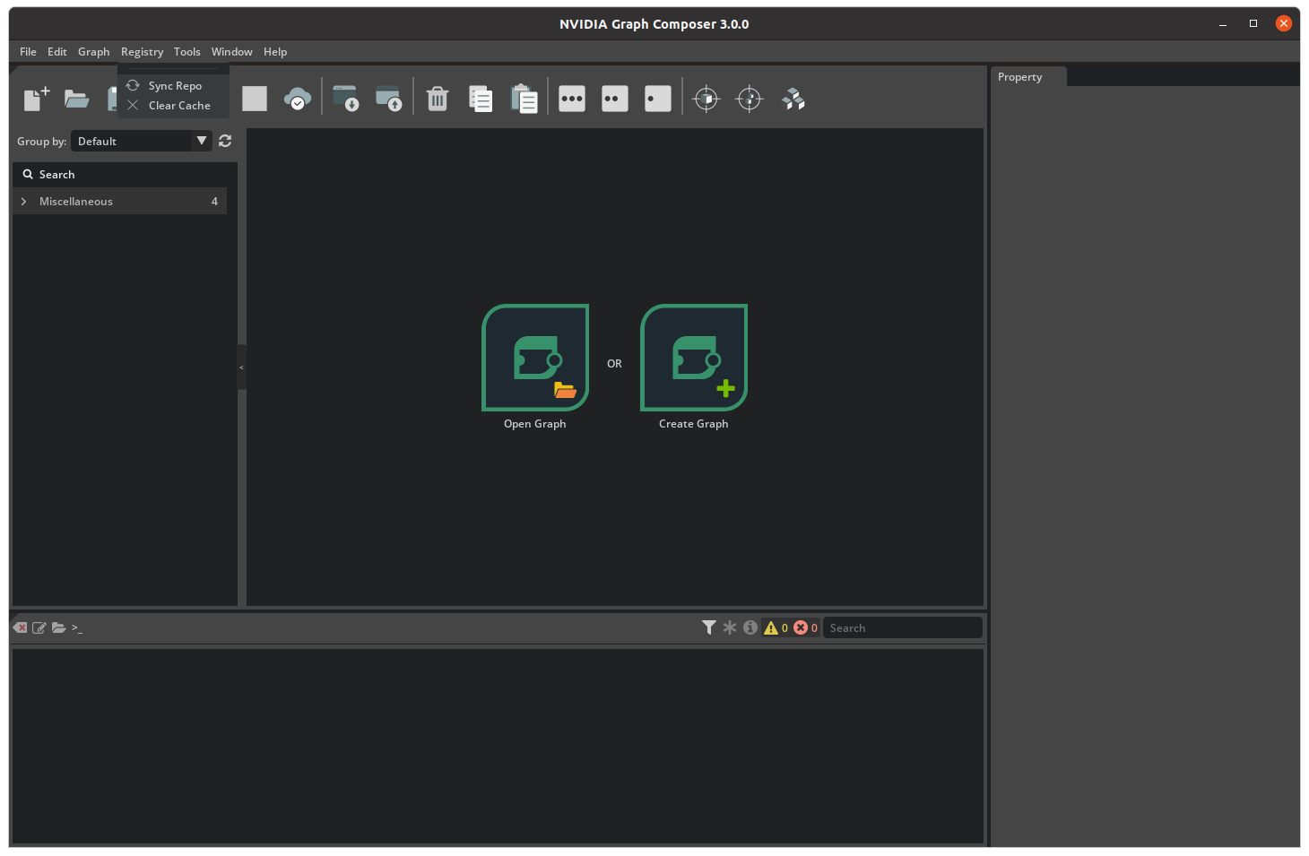Expand the Miscellaneous category
Viewport: 1309px width, 856px height.
tap(23, 202)
